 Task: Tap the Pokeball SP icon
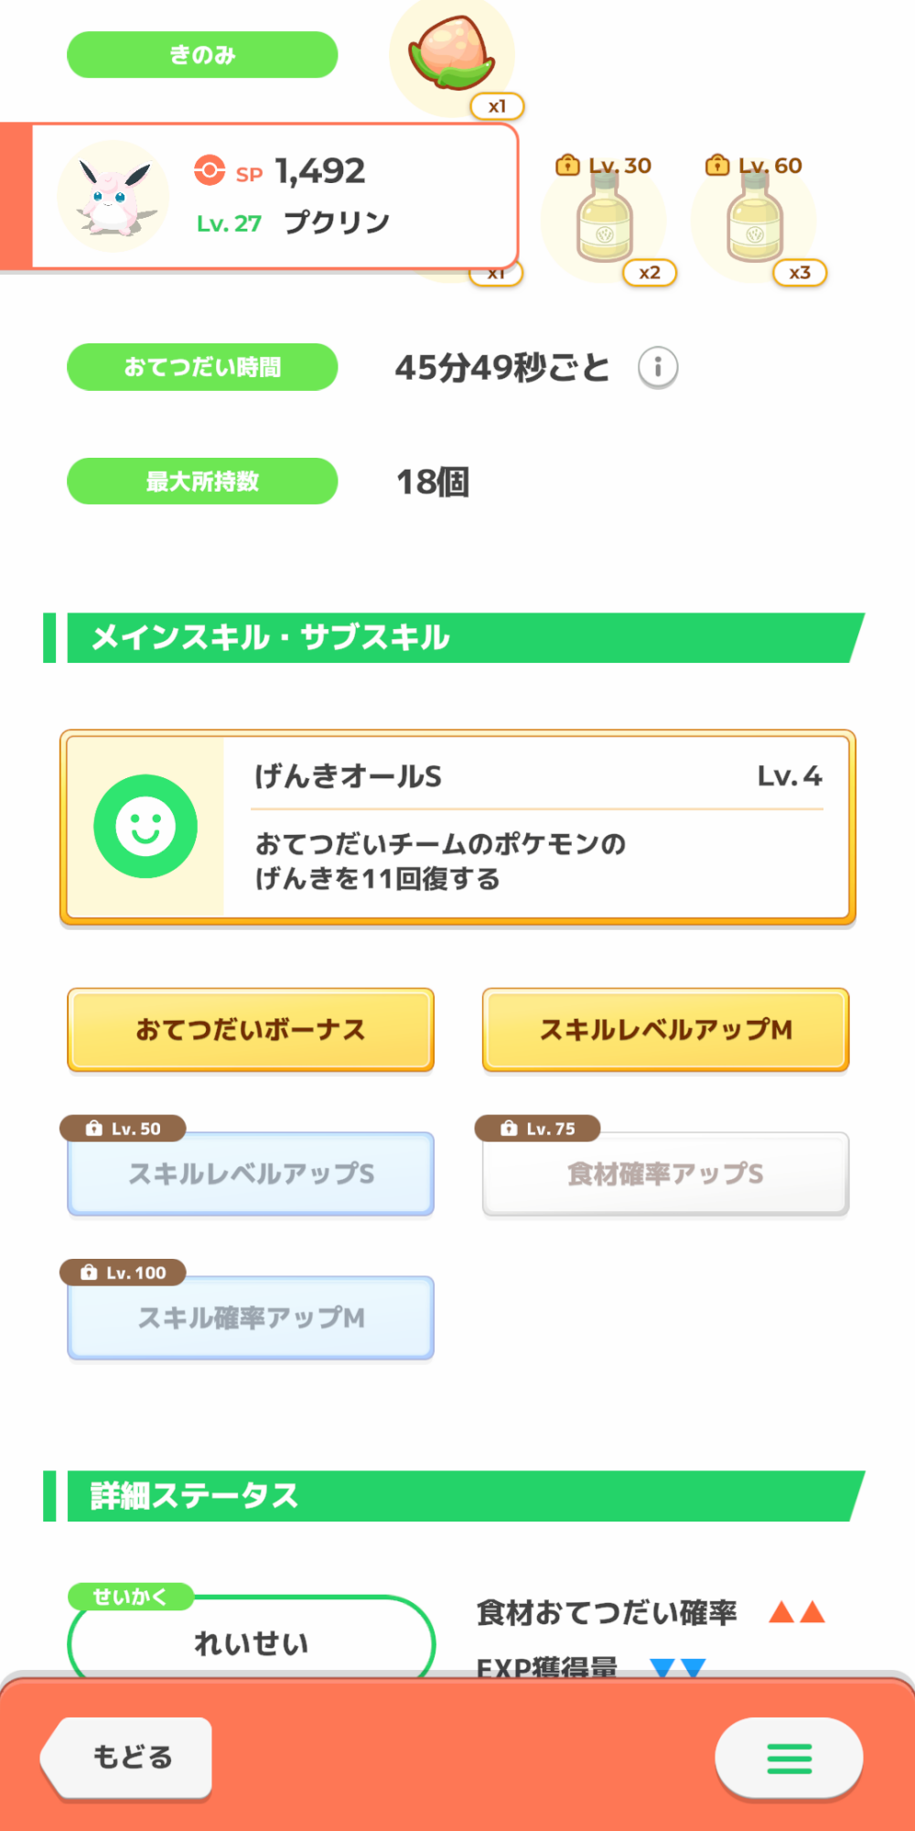pos(210,170)
